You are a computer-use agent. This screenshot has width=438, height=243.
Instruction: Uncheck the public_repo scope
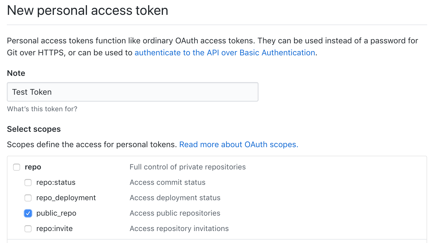point(28,213)
